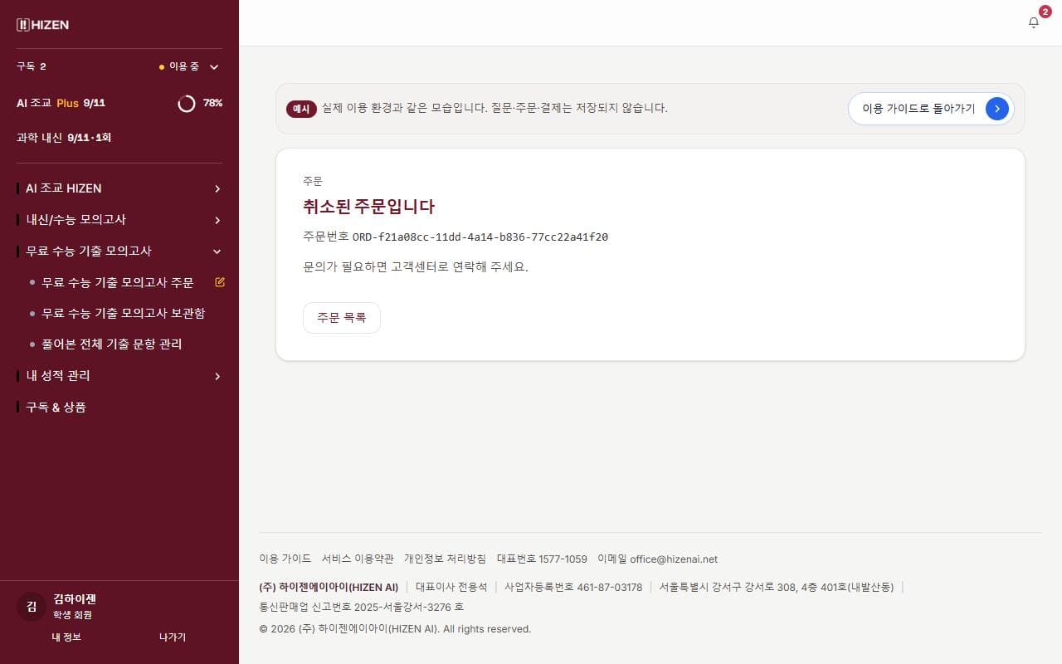Click the 김하이젠 user name
Image resolution: width=1062 pixels, height=664 pixels.
[75, 598]
